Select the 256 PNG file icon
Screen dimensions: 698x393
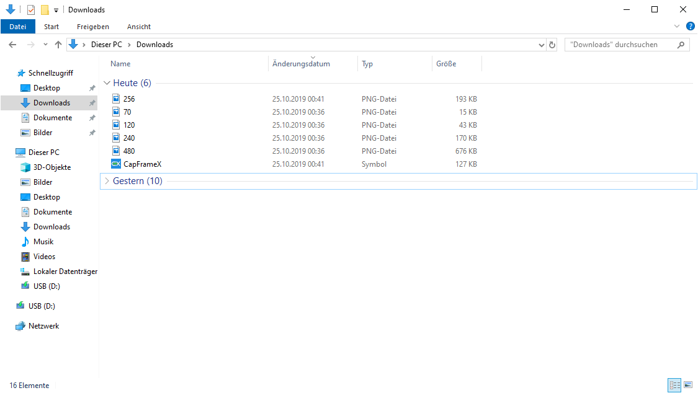click(x=116, y=99)
